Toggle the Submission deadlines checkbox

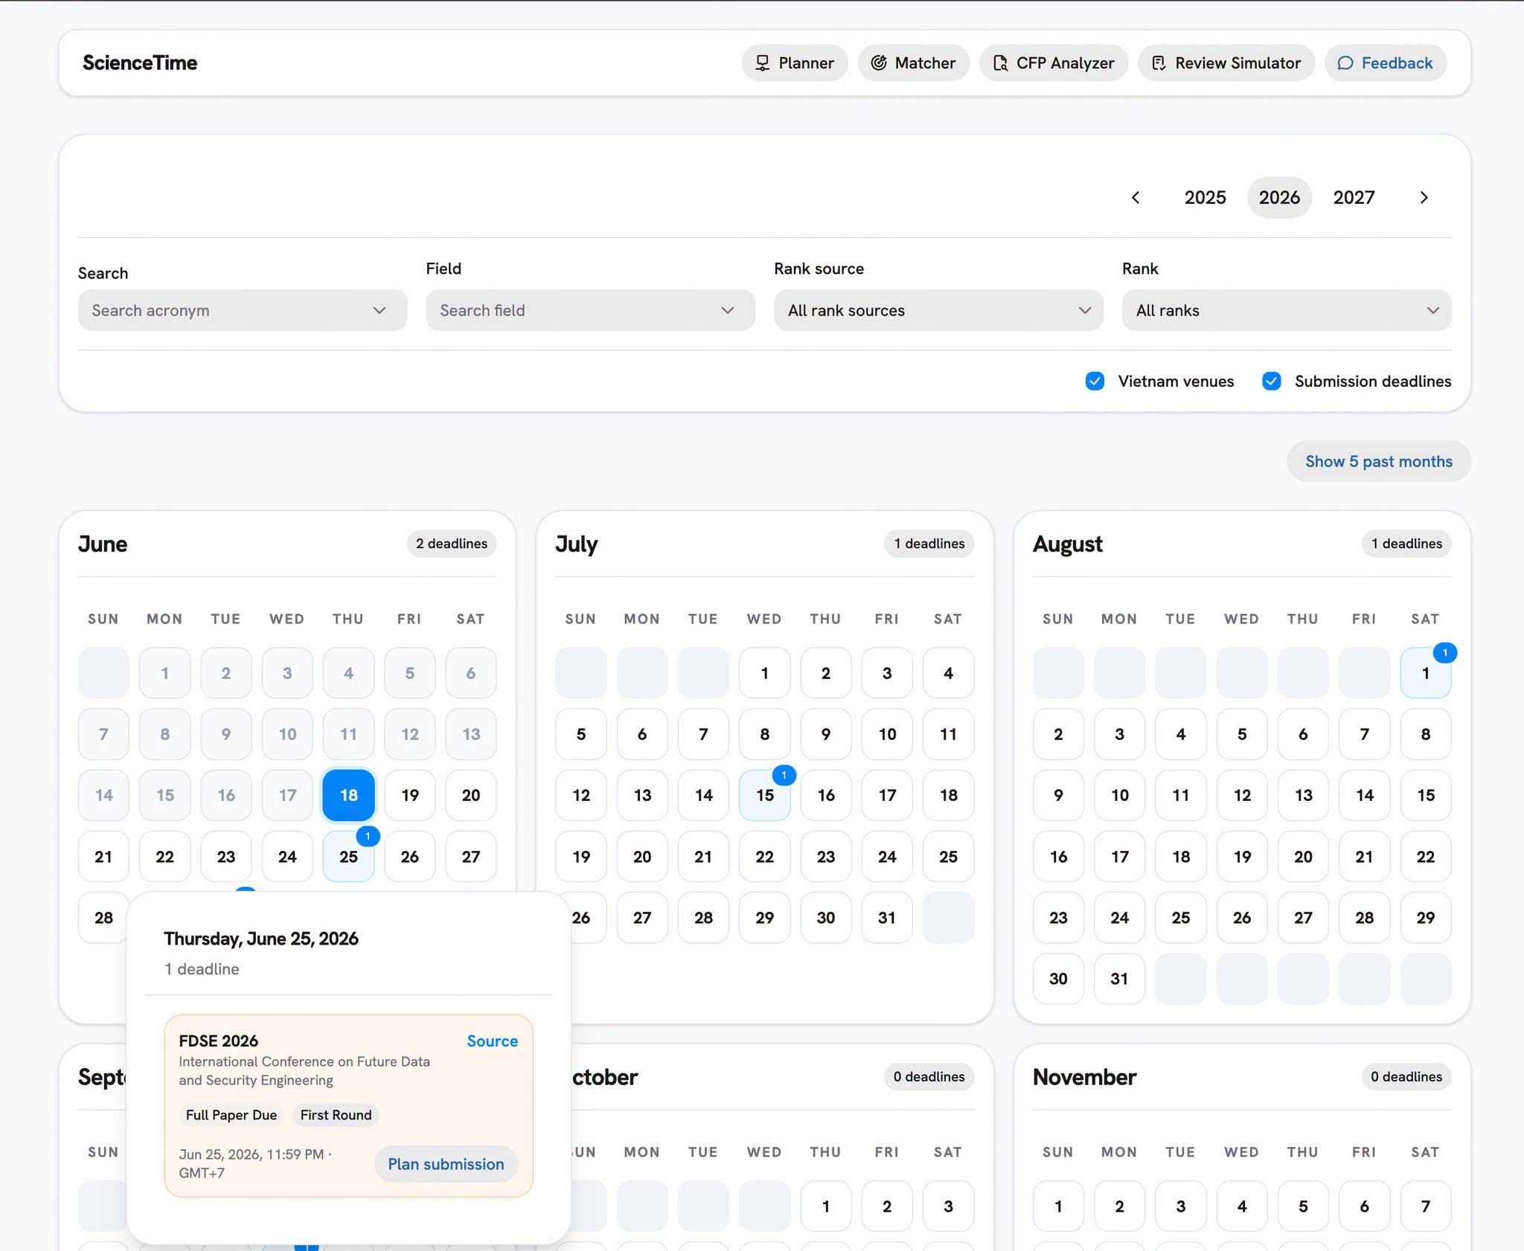click(1271, 382)
